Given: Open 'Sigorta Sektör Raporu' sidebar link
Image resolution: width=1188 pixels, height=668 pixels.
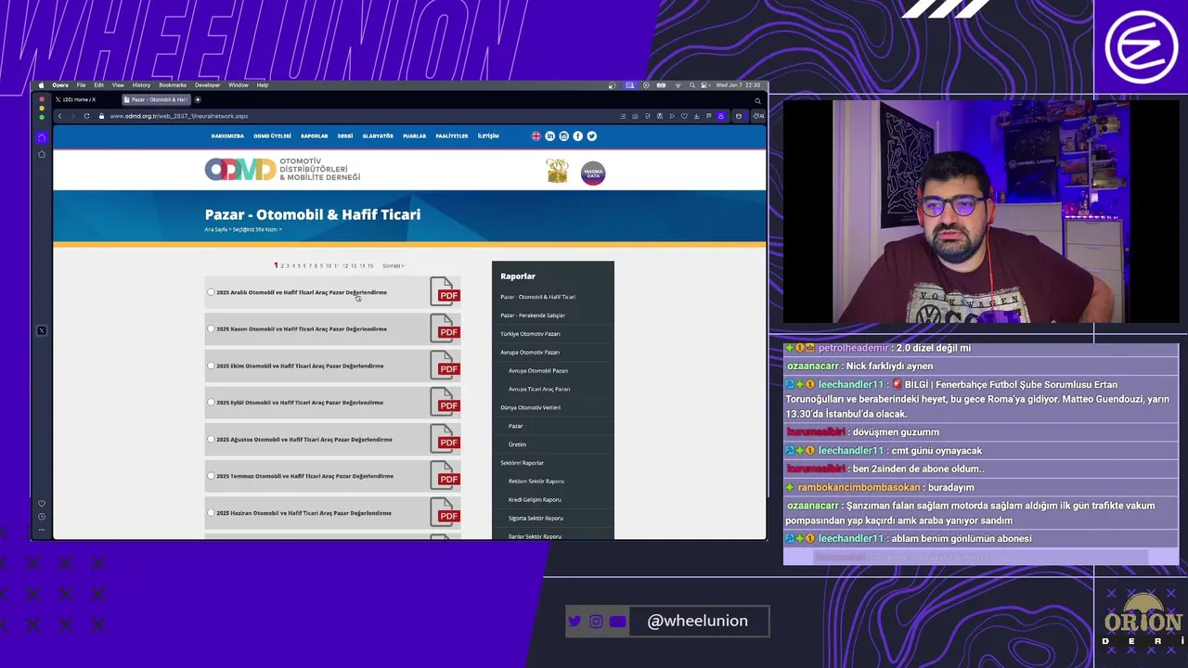Looking at the screenshot, I should pyautogui.click(x=536, y=518).
